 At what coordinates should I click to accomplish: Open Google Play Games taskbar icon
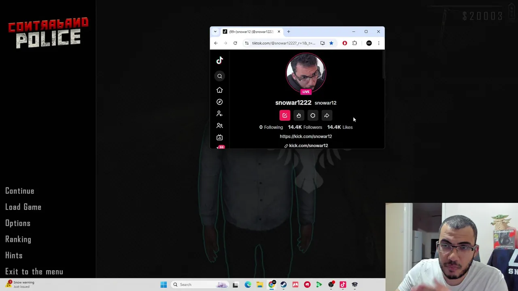[x=319, y=285]
